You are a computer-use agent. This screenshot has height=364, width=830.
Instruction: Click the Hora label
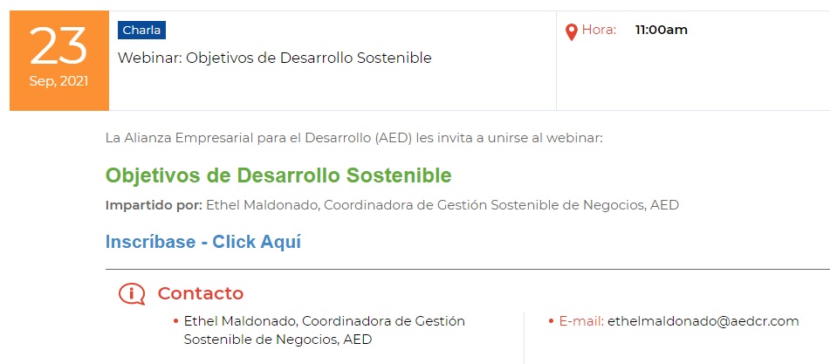tap(600, 31)
